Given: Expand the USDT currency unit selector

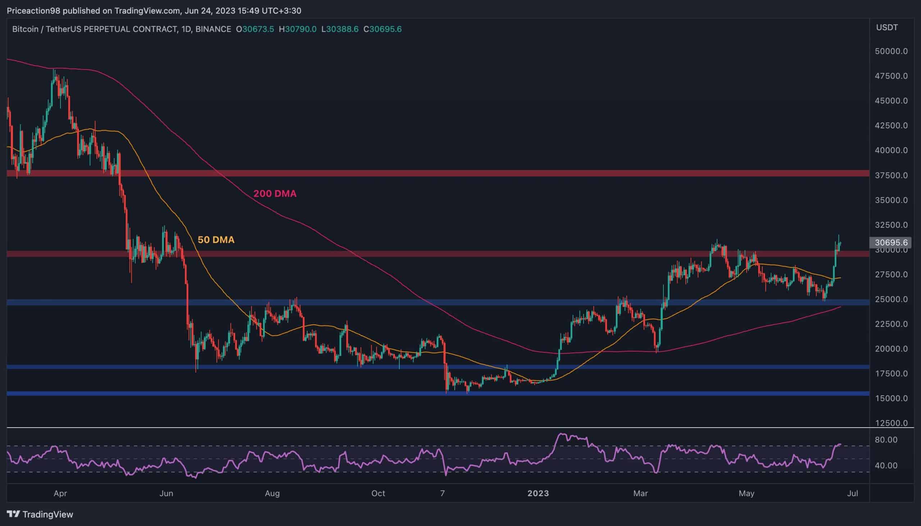Looking at the screenshot, I should click(886, 27).
